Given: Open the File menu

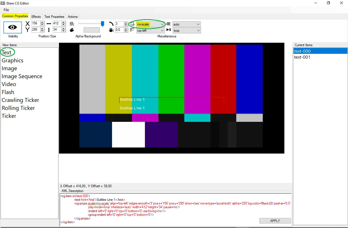Looking at the screenshot, I should (6, 10).
